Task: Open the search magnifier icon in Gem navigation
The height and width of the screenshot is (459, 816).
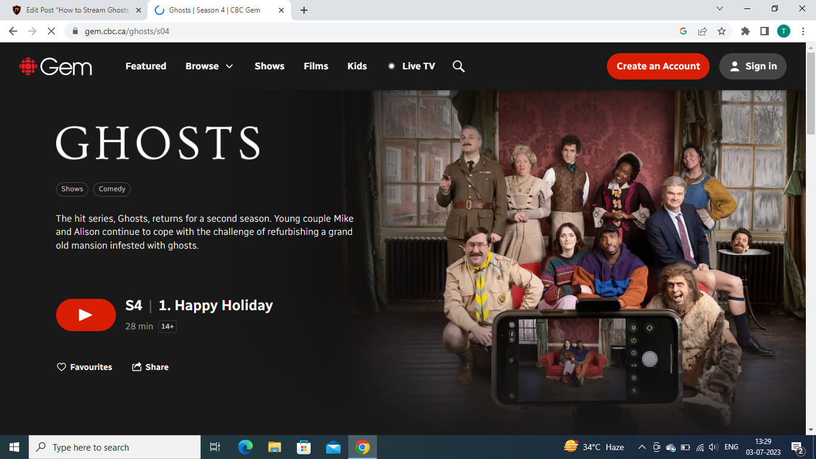Action: [459, 66]
